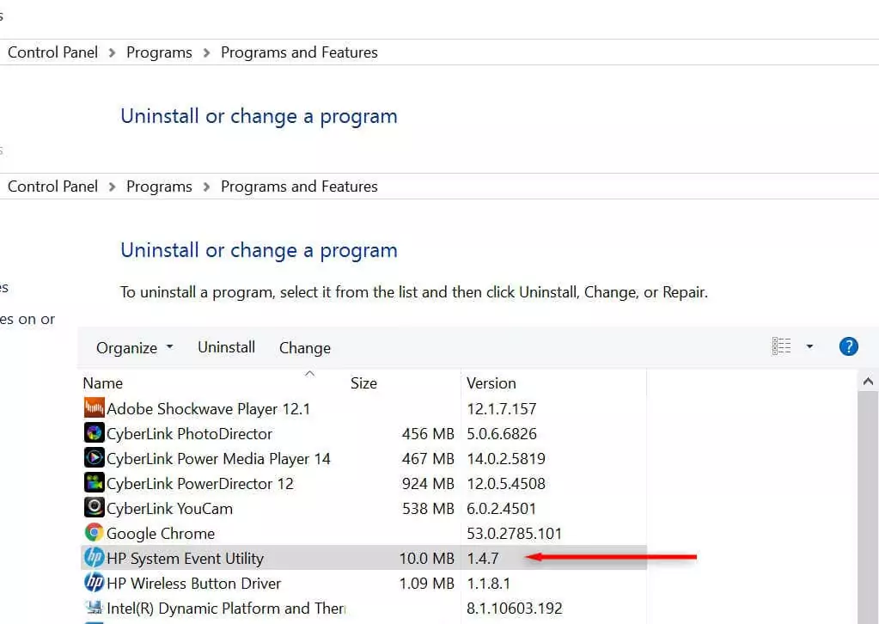Open Control Panel in the lower breadcrumb bar
Screen dimensions: 879x624
[52, 187]
